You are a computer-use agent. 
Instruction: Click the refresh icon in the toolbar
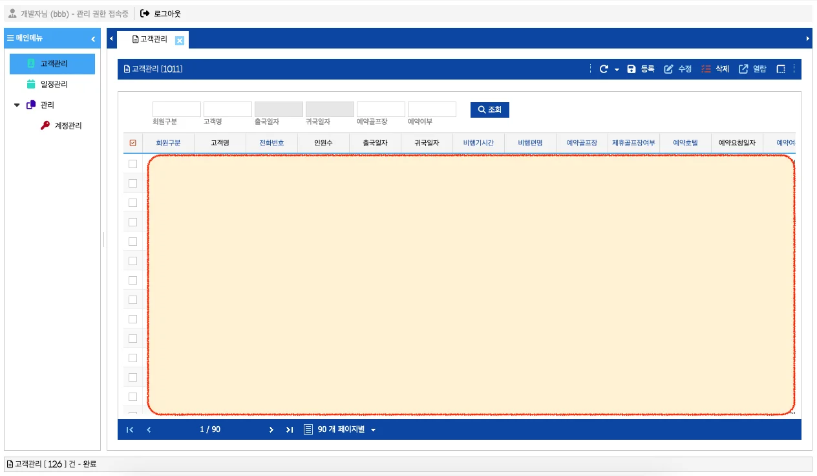tap(604, 69)
